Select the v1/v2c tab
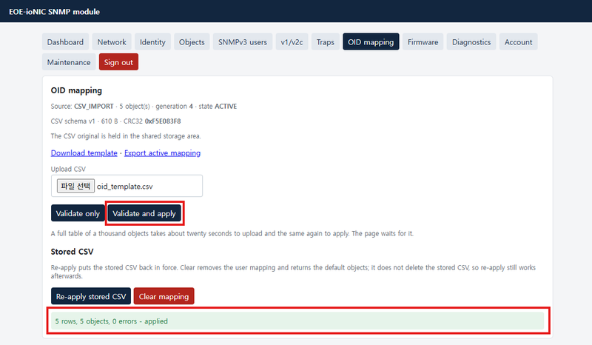Screen dimensions: 592x345 click(x=292, y=42)
